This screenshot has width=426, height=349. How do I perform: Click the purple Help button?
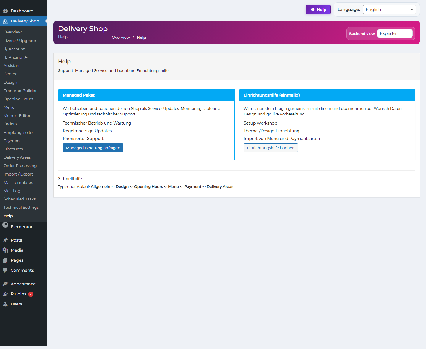coord(318,9)
